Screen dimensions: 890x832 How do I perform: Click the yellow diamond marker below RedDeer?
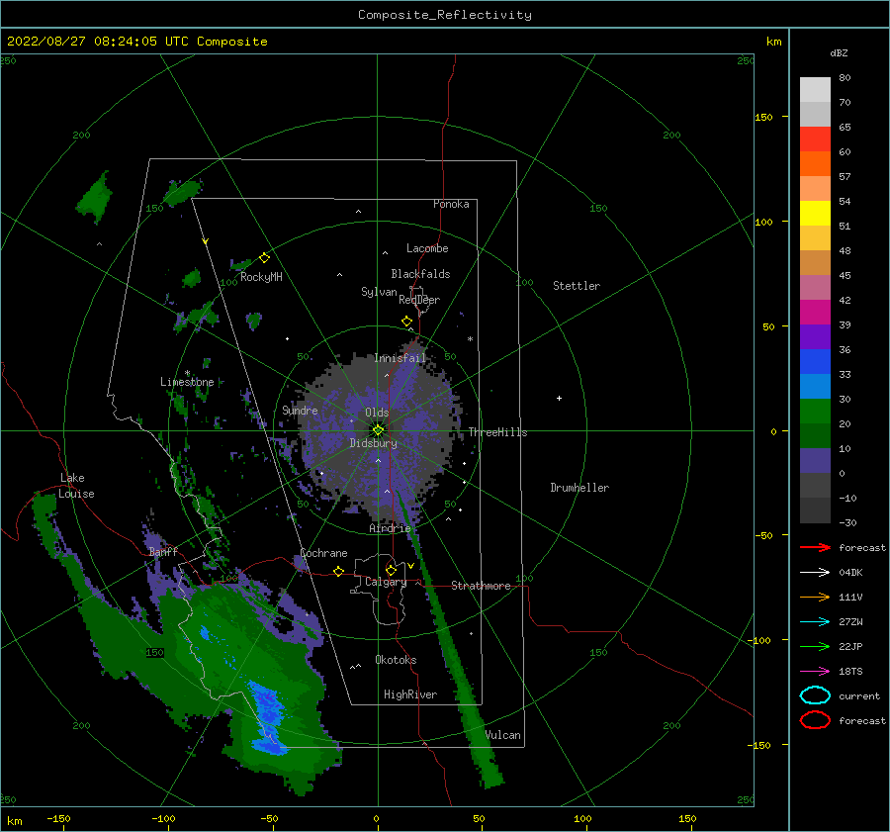[407, 322]
